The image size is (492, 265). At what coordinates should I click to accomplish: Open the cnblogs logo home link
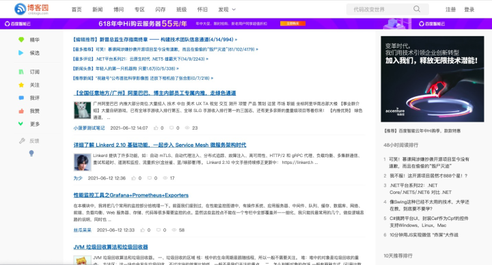tap(31, 9)
